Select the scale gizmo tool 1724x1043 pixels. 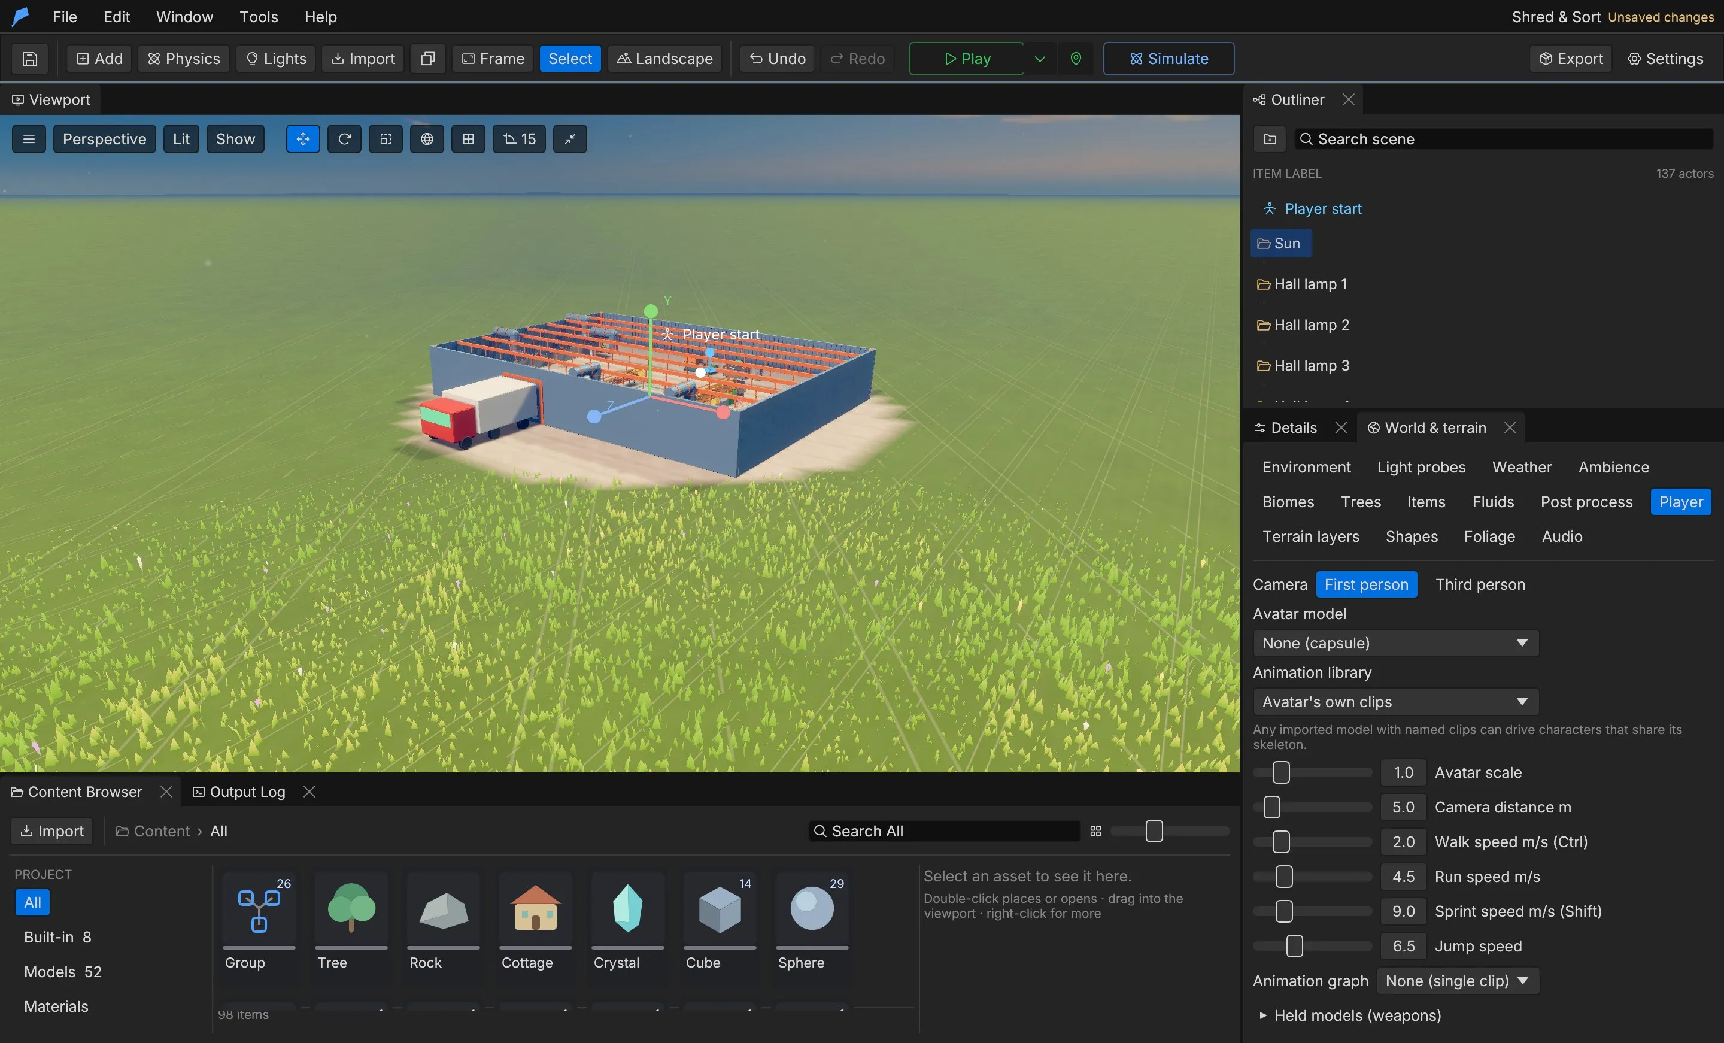pos(386,140)
